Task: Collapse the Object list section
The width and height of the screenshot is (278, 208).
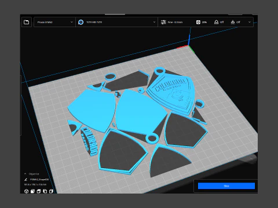Action: [25, 174]
